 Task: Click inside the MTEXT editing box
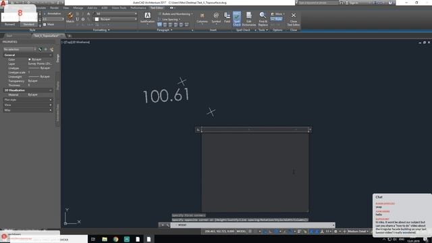(x=255, y=172)
